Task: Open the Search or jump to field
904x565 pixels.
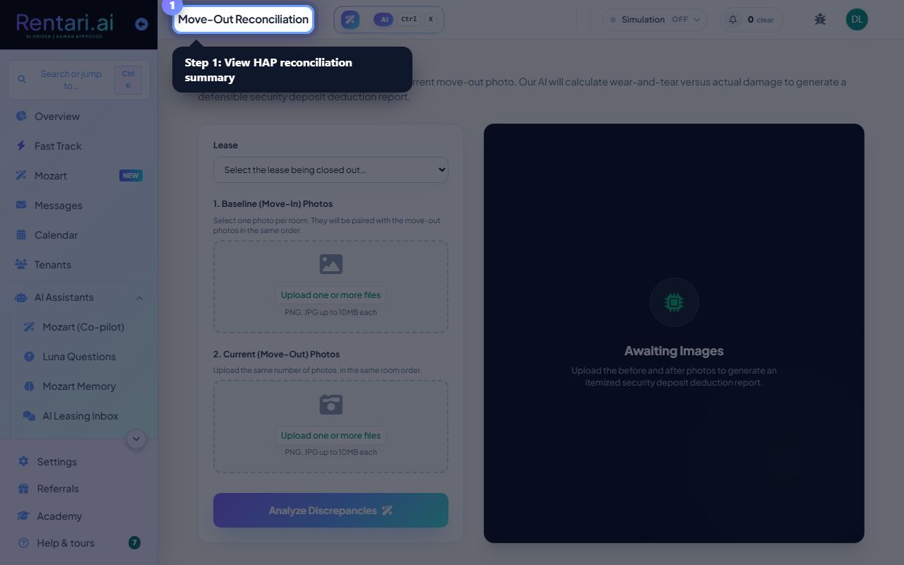Action: [78, 80]
